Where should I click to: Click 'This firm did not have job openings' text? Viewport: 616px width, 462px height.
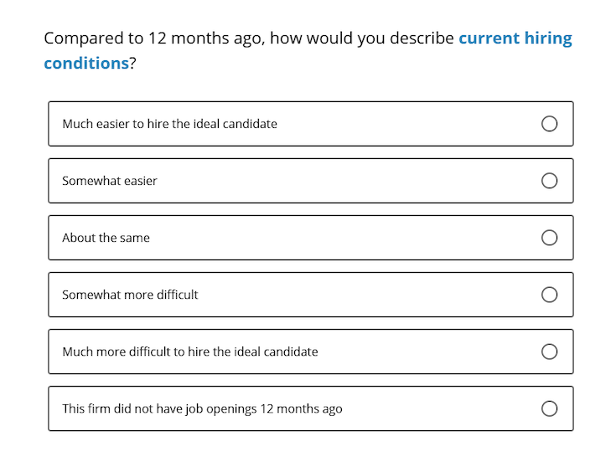point(202,408)
